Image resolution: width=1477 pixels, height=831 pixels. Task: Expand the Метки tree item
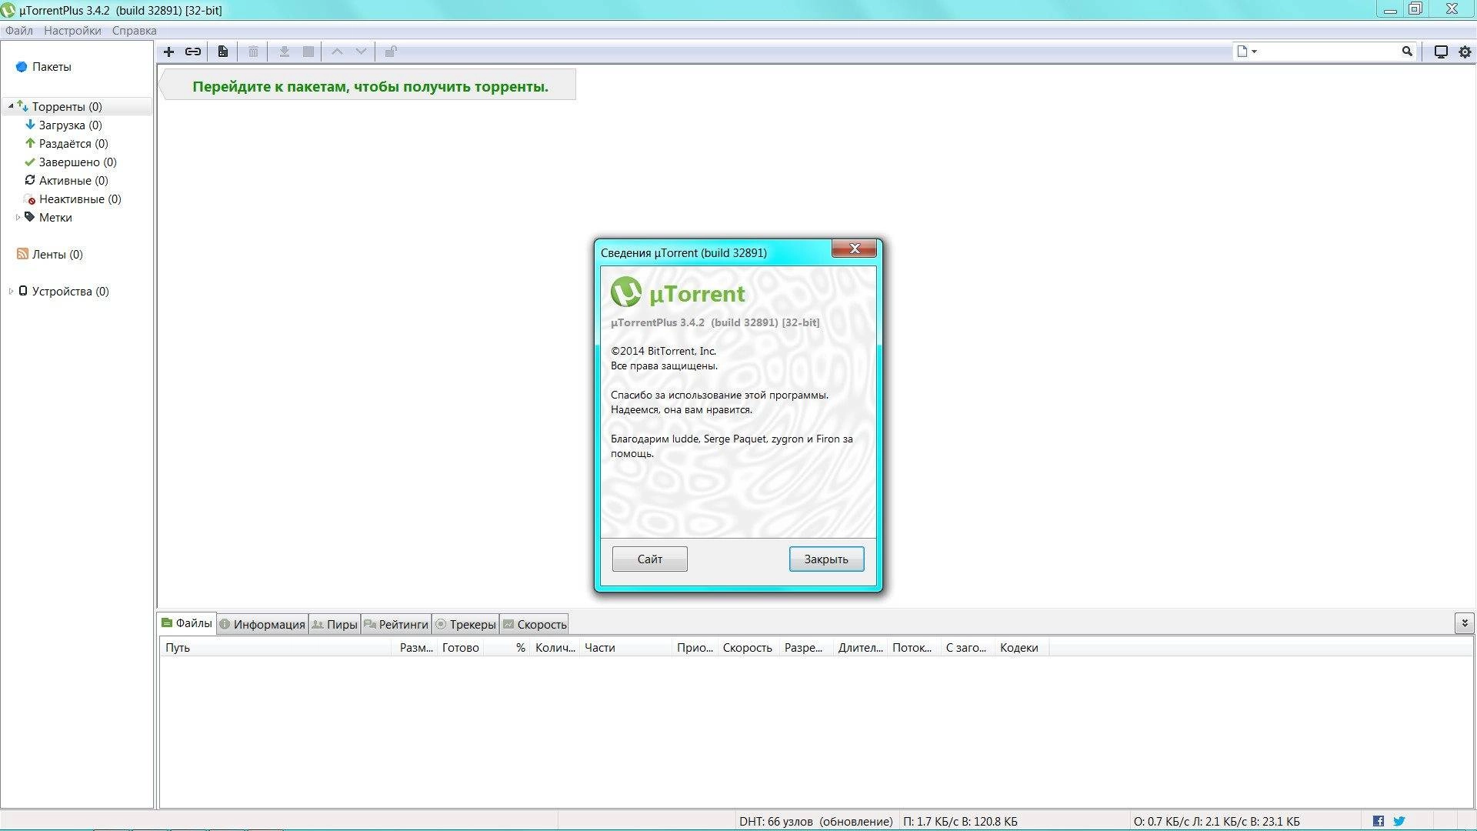pyautogui.click(x=18, y=217)
